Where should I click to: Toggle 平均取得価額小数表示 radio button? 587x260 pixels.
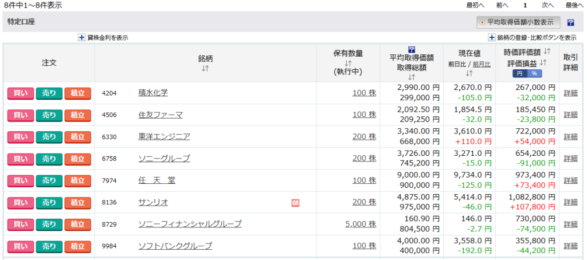point(482,22)
